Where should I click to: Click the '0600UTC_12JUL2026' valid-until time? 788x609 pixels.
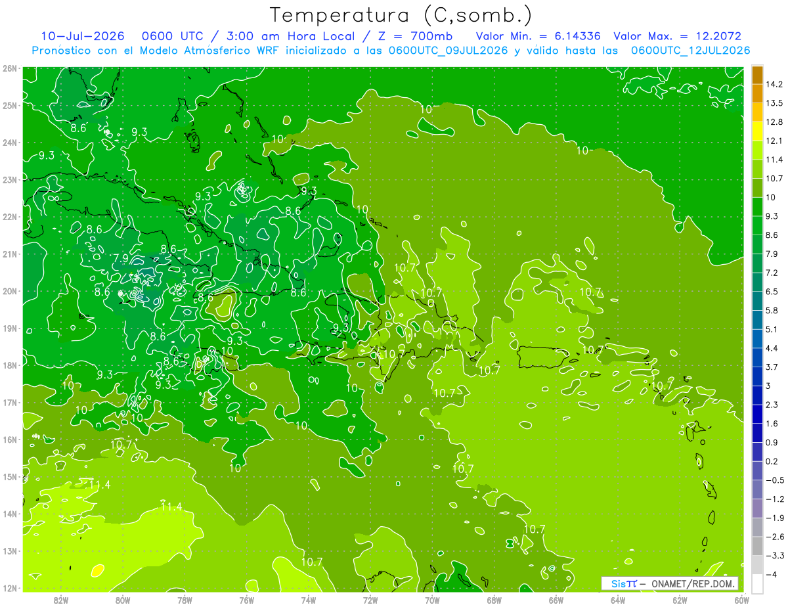pos(690,50)
